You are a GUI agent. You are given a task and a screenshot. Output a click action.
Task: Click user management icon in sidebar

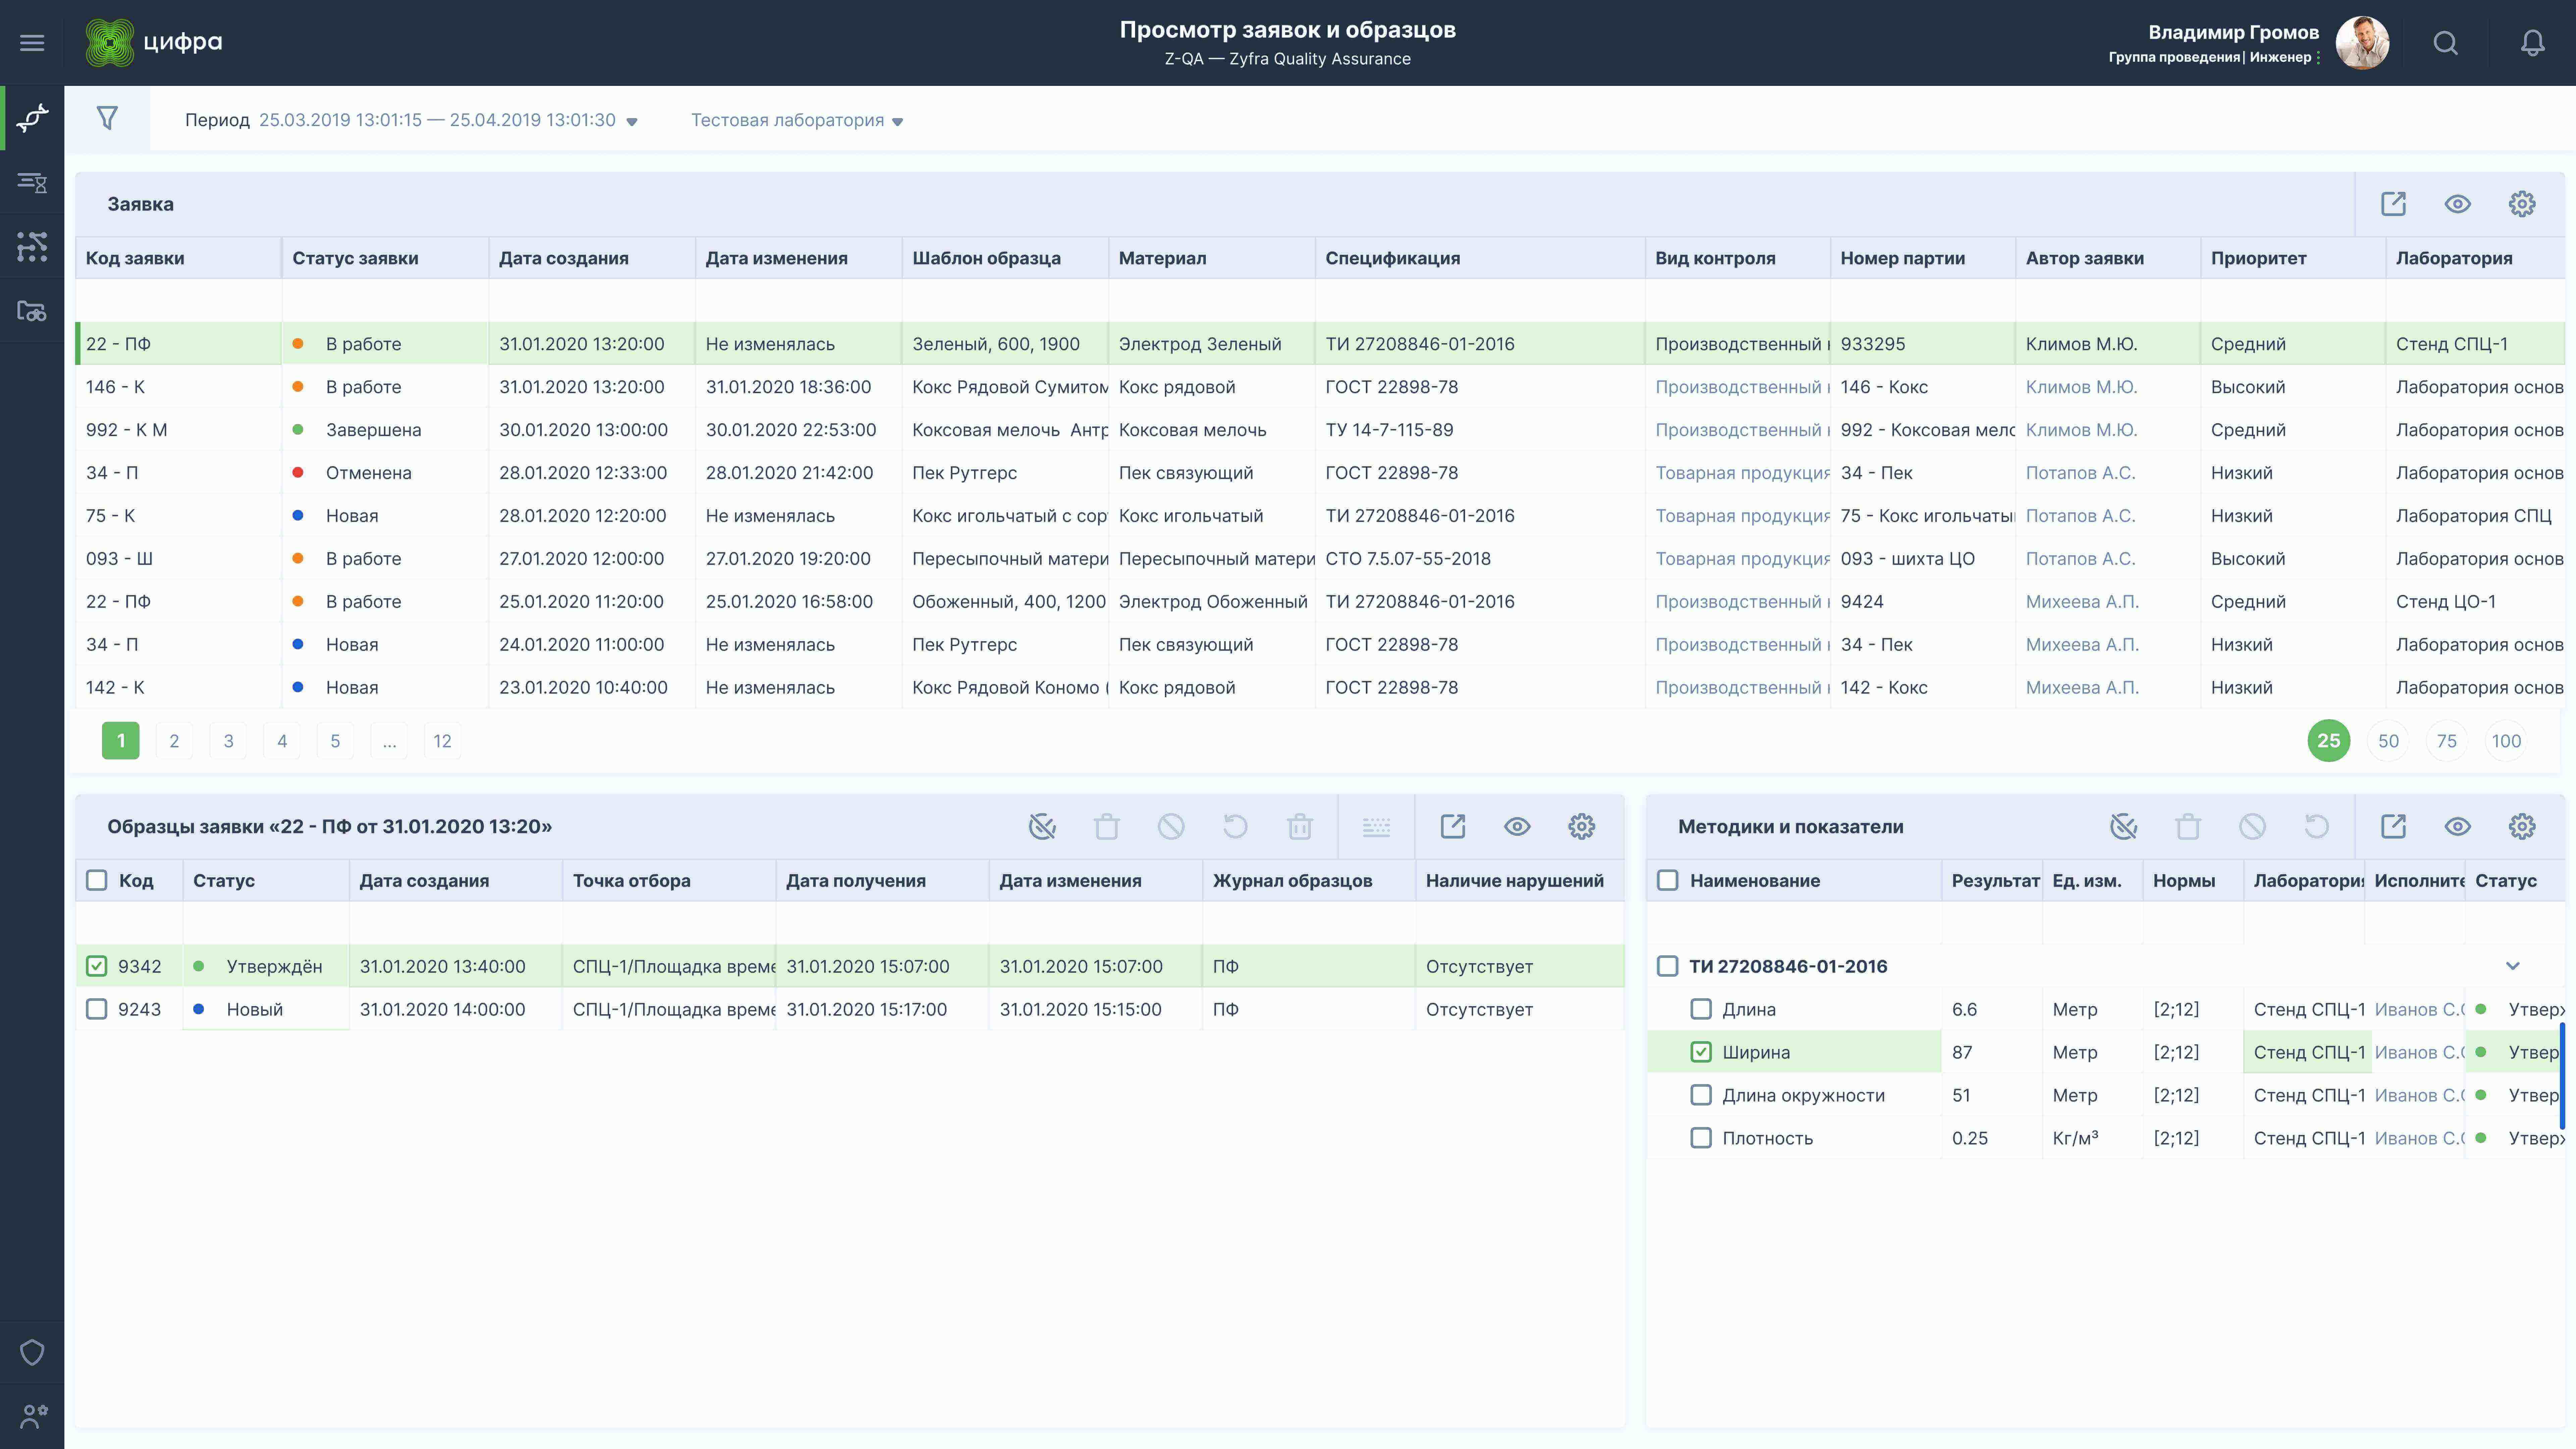click(32, 1416)
